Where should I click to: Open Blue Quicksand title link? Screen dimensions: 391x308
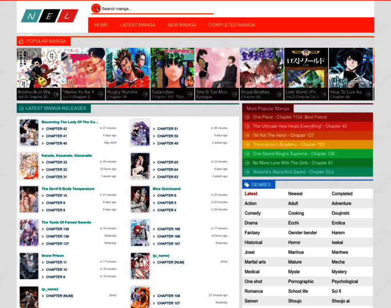[167, 189]
